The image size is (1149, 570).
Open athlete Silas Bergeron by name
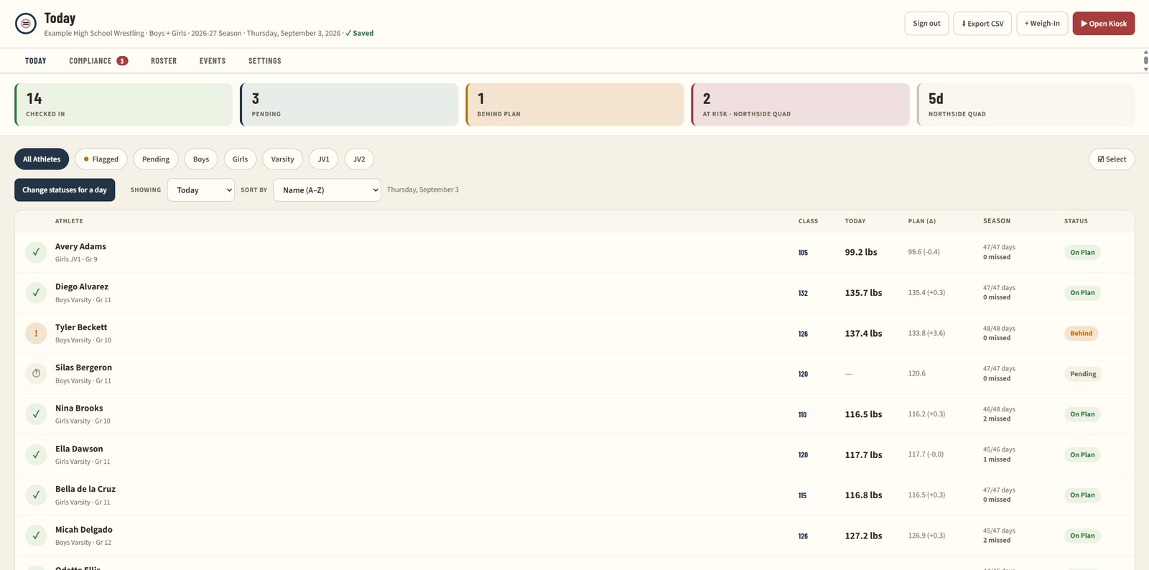83,368
